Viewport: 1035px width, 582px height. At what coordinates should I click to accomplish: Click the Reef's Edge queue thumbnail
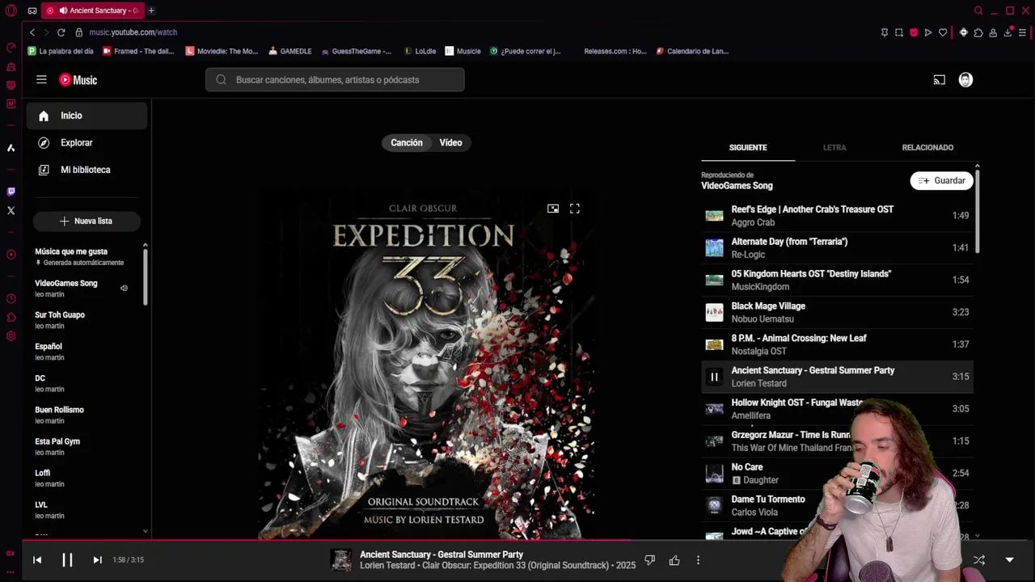[714, 216]
